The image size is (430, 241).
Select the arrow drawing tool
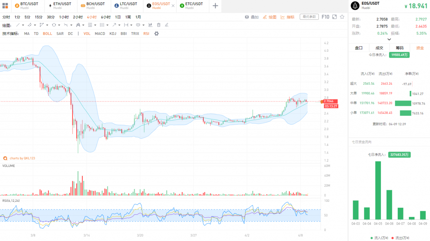114,25
